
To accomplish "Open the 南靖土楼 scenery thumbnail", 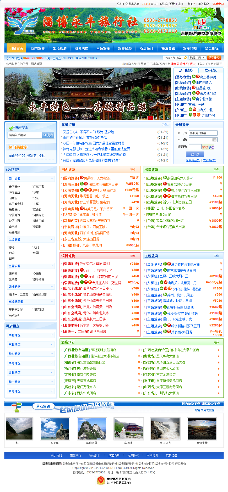I will click(202, 429).
